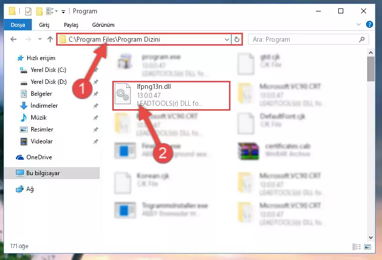Open the recent locations dropdown arrow
The height and width of the screenshot is (260, 382).
point(40,39)
